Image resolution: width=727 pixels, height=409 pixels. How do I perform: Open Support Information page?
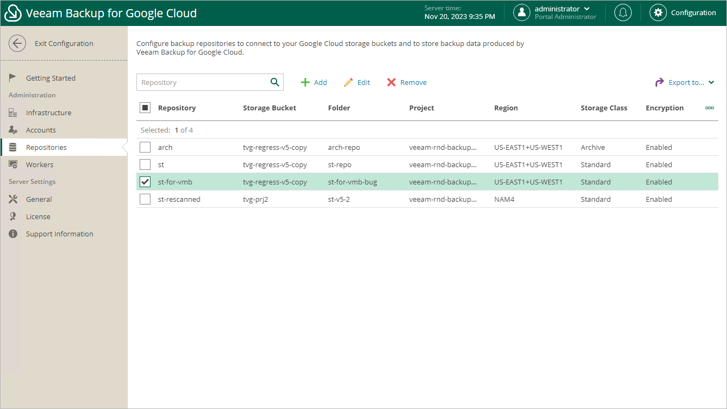[59, 234]
